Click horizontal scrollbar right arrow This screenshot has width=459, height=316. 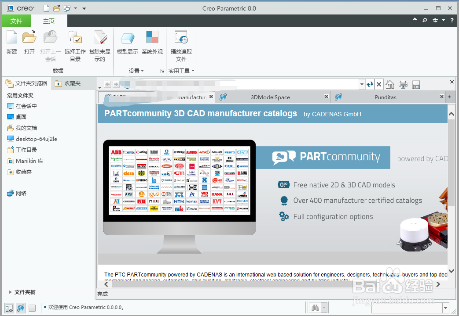click(x=438, y=284)
